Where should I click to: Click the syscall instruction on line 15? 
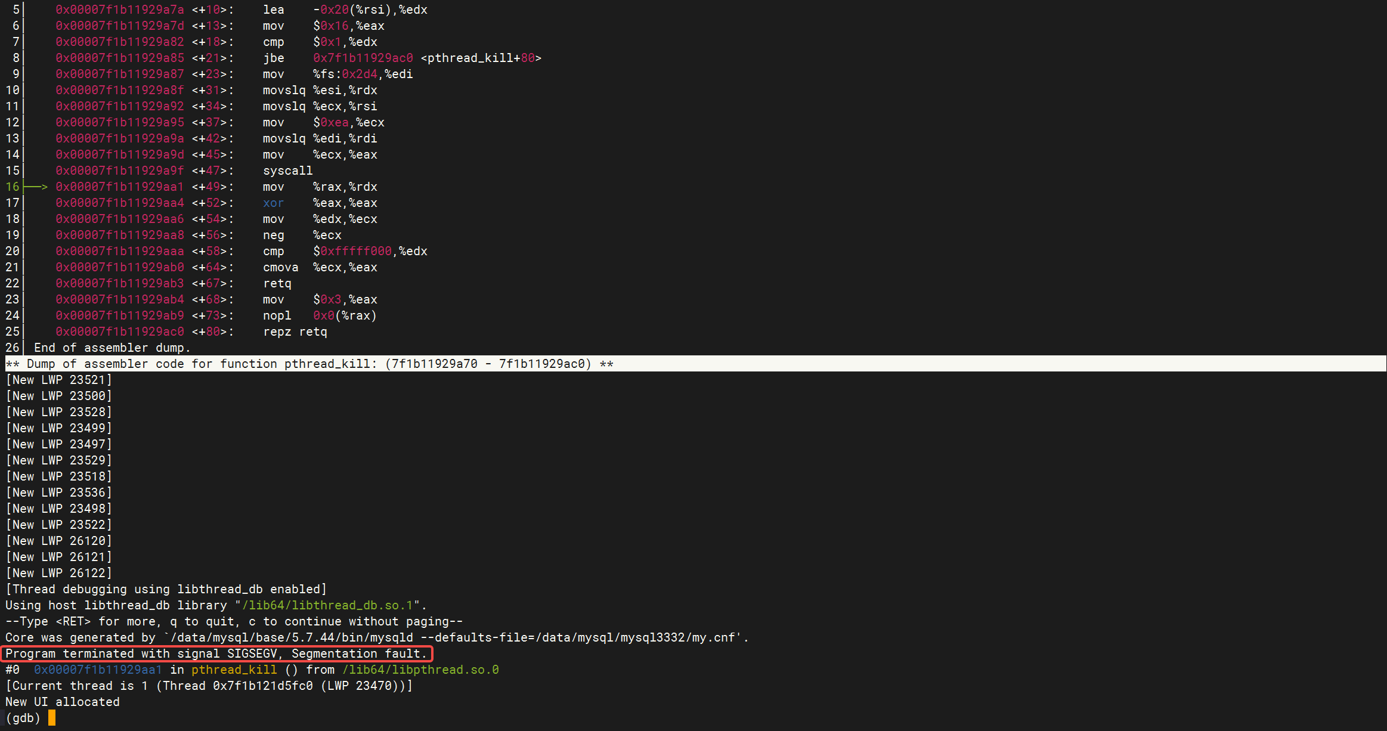287,171
